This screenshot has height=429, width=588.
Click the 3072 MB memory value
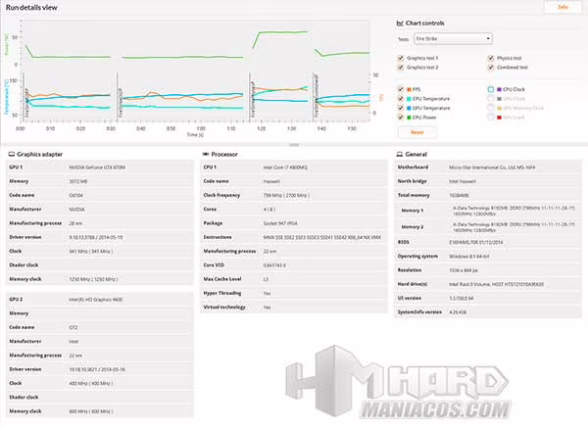pos(78,181)
